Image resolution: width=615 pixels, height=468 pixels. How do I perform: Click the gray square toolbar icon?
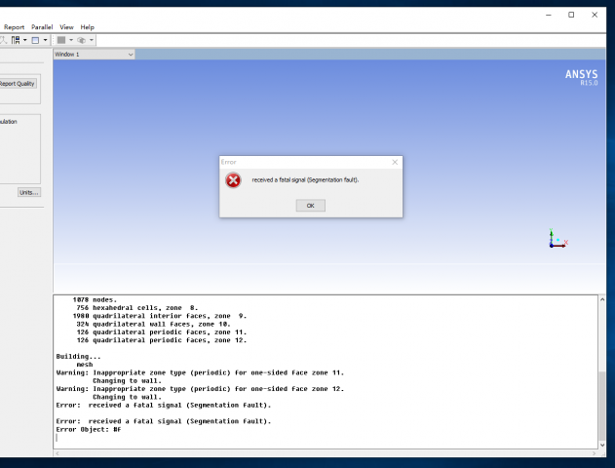60,40
